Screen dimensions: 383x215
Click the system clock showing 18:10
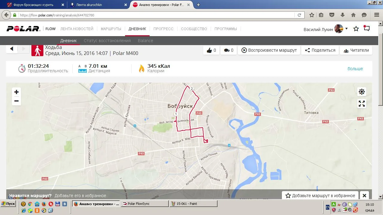(x=370, y=205)
